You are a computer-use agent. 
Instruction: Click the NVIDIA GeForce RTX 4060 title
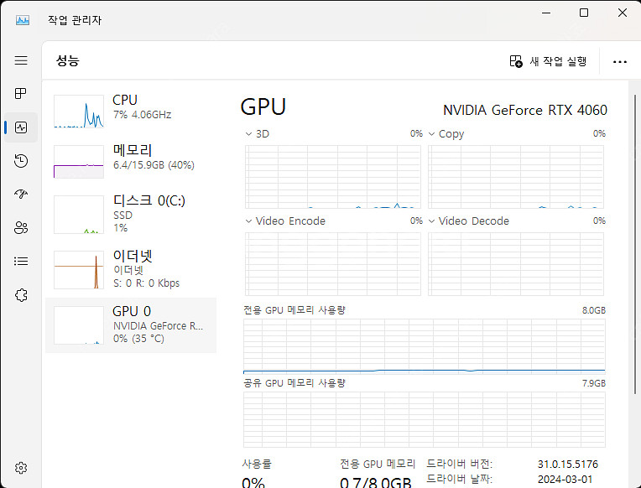[525, 111]
